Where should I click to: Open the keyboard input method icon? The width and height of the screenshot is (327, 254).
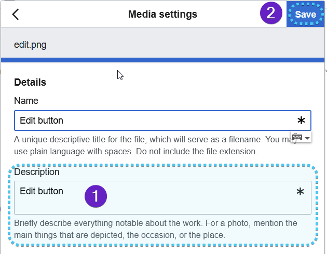[297, 138]
